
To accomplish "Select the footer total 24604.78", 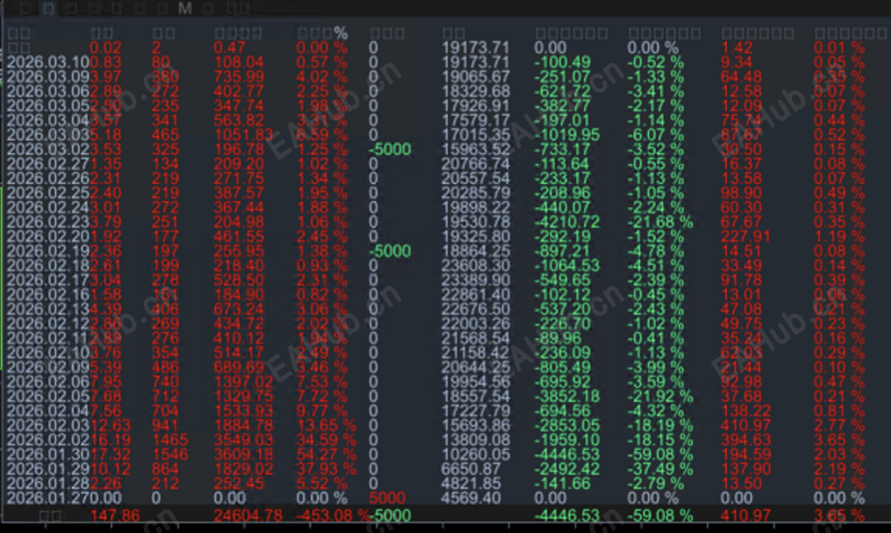I will [248, 515].
